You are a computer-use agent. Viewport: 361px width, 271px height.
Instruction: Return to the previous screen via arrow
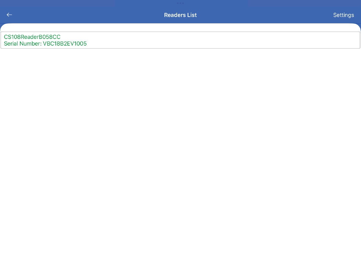(x=9, y=15)
